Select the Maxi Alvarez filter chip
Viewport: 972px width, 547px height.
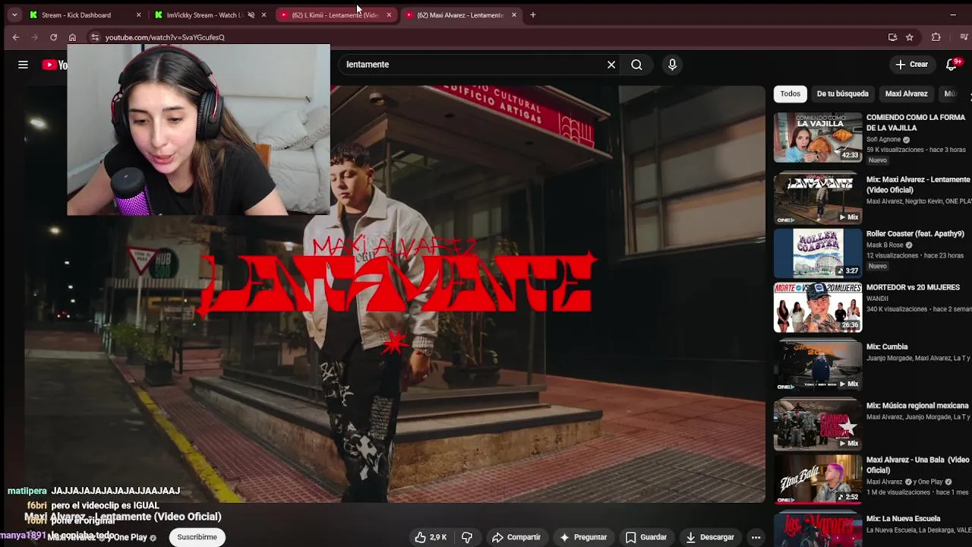(906, 93)
